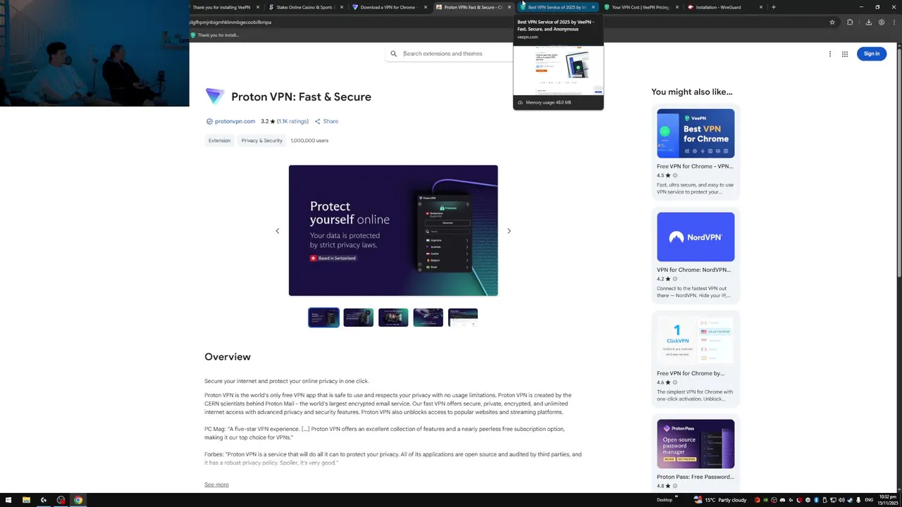Open Google Chrome taskbar icon
902x507 pixels.
tap(78, 500)
